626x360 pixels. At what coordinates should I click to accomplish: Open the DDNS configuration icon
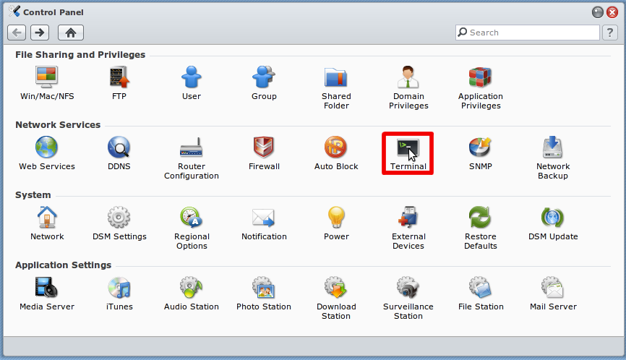(119, 148)
